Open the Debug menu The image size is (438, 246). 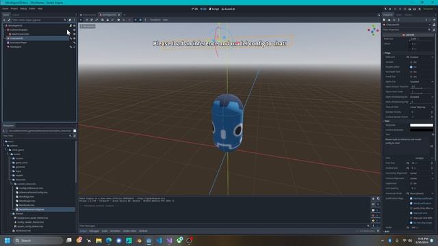pos(23,9)
